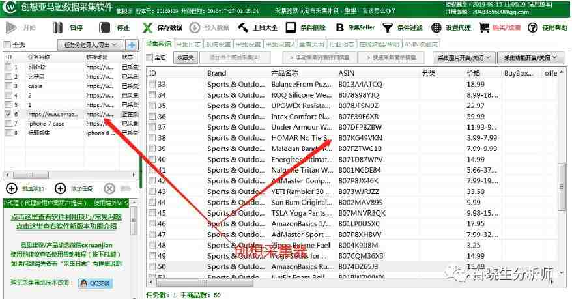The height and width of the screenshot is (299, 572).
Task: Click the grey delete X icon below task list
Action: coord(109,188)
